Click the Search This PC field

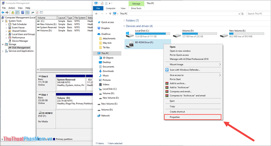(x=258, y=14)
